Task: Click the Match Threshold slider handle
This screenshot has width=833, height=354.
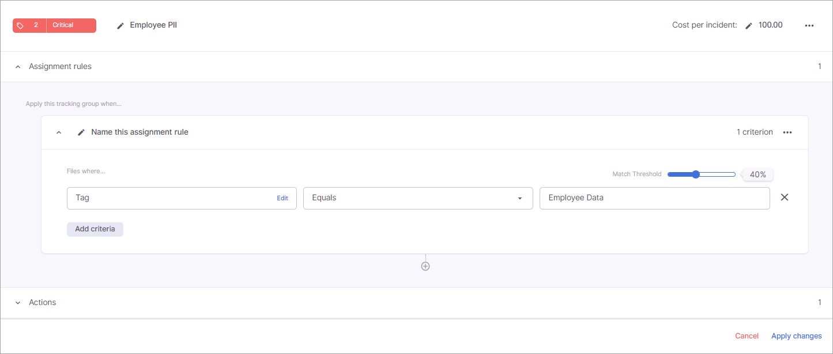Action: click(x=696, y=174)
